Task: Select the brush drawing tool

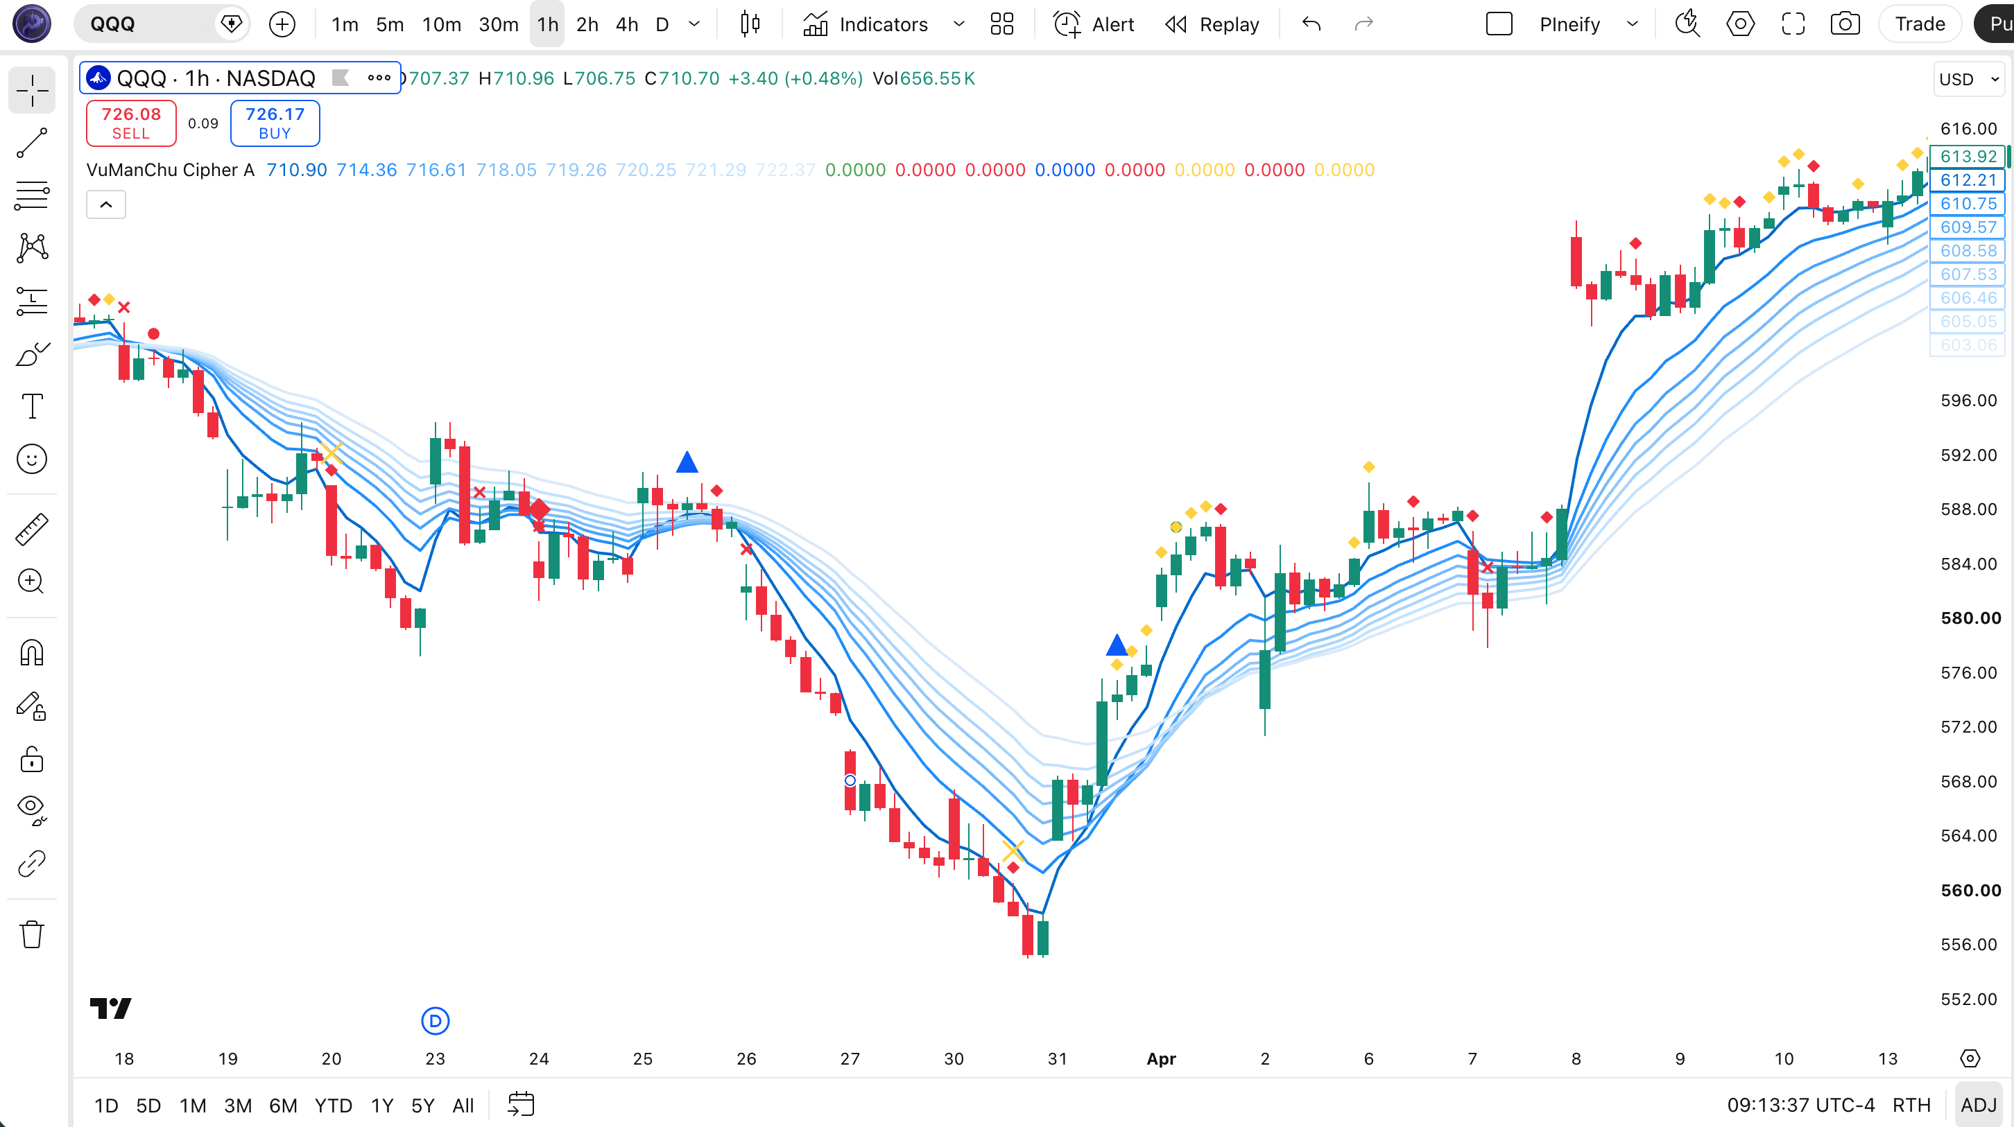Action: tap(32, 354)
